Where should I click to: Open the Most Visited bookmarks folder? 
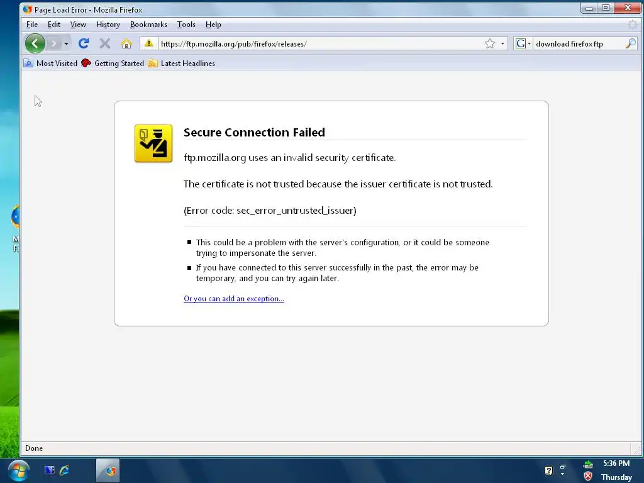pos(50,64)
